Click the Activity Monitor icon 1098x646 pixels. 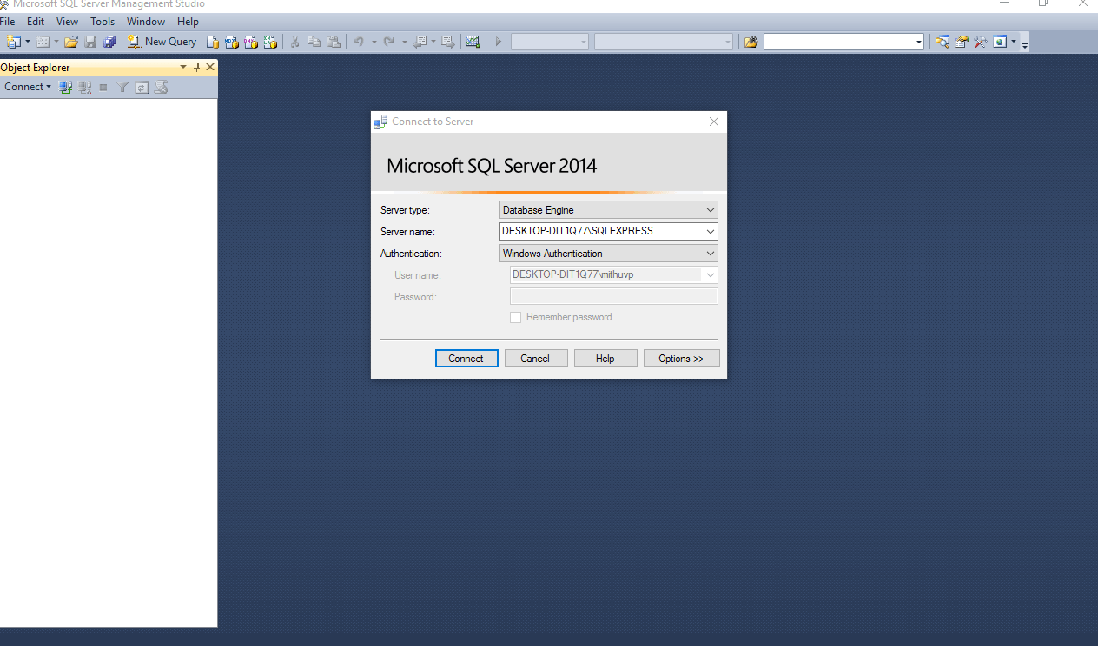coord(473,42)
